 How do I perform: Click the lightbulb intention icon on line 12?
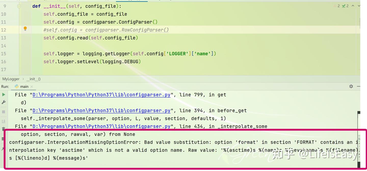25,28
